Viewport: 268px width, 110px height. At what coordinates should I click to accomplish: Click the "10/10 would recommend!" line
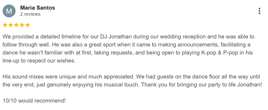pyautogui.click(x=34, y=101)
